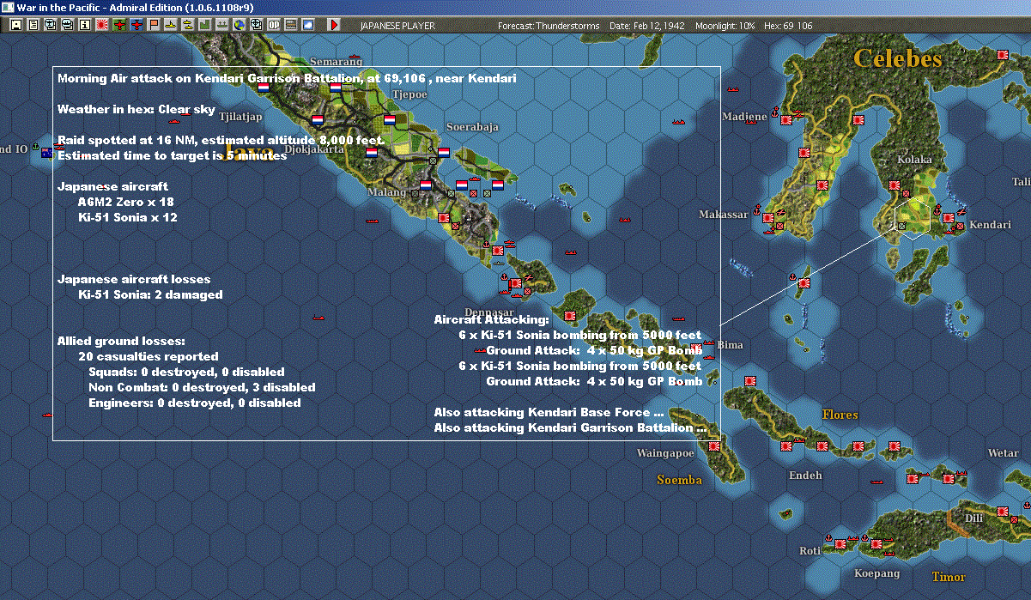Click the rising sun flag toolbar icon
1031x600 pixels.
[x=101, y=25]
